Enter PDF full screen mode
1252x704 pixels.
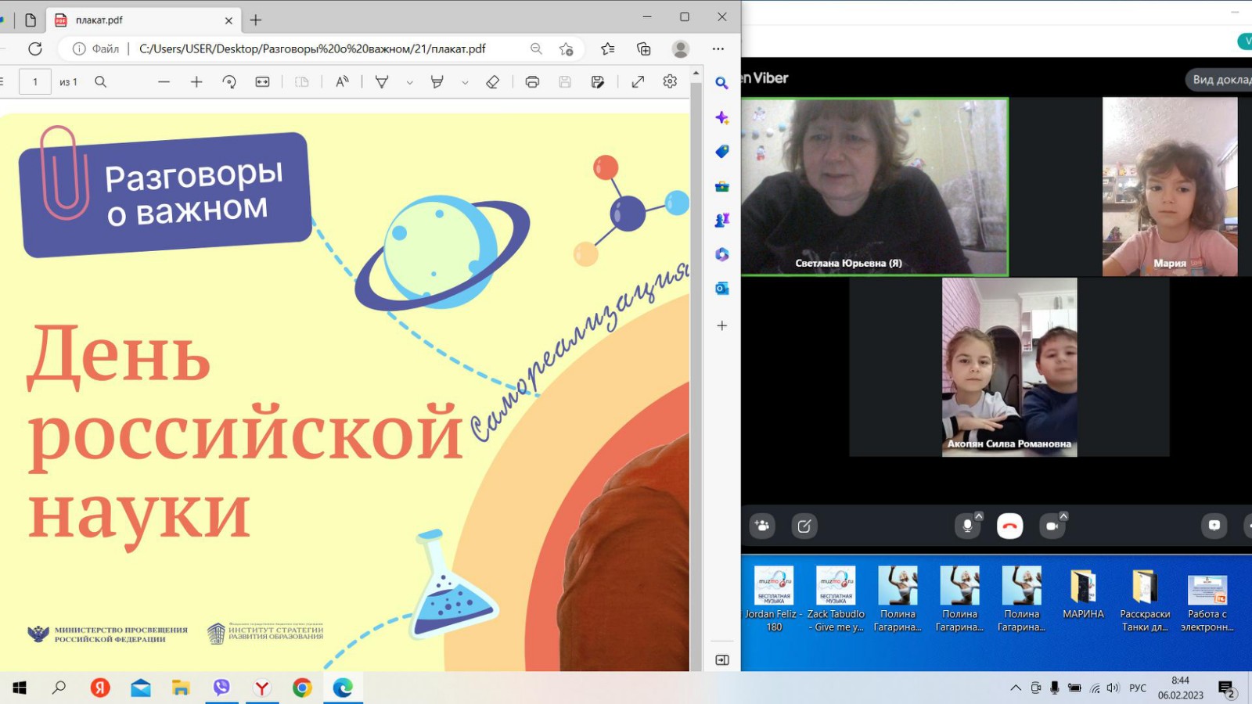(638, 81)
